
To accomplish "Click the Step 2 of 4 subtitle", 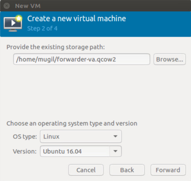I will tap(42, 29).
